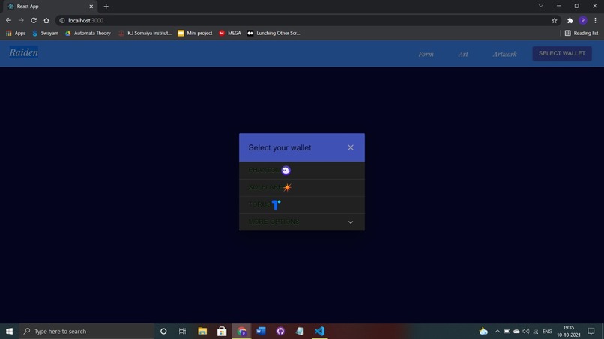Click the Type here to search box
Screen dimensions: 604x339
point(86,331)
